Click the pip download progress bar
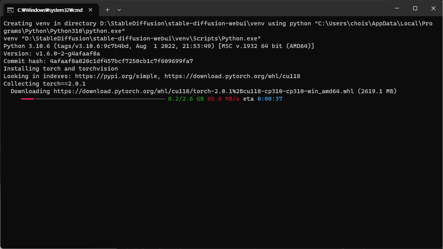This screenshot has width=443, height=249. pos(93,99)
